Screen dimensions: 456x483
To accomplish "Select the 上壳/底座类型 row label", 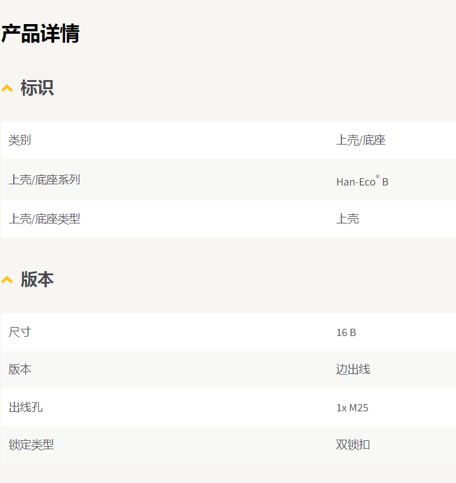I will [45, 219].
